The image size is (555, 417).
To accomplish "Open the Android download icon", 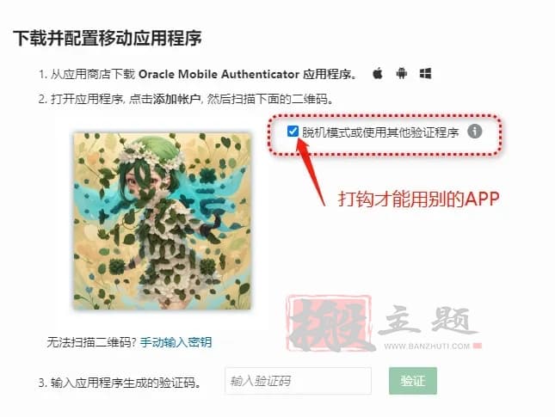I will (401, 73).
